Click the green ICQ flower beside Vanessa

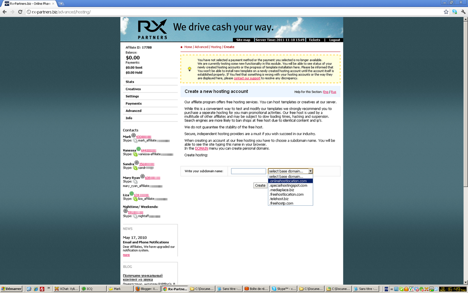tap(139, 149)
